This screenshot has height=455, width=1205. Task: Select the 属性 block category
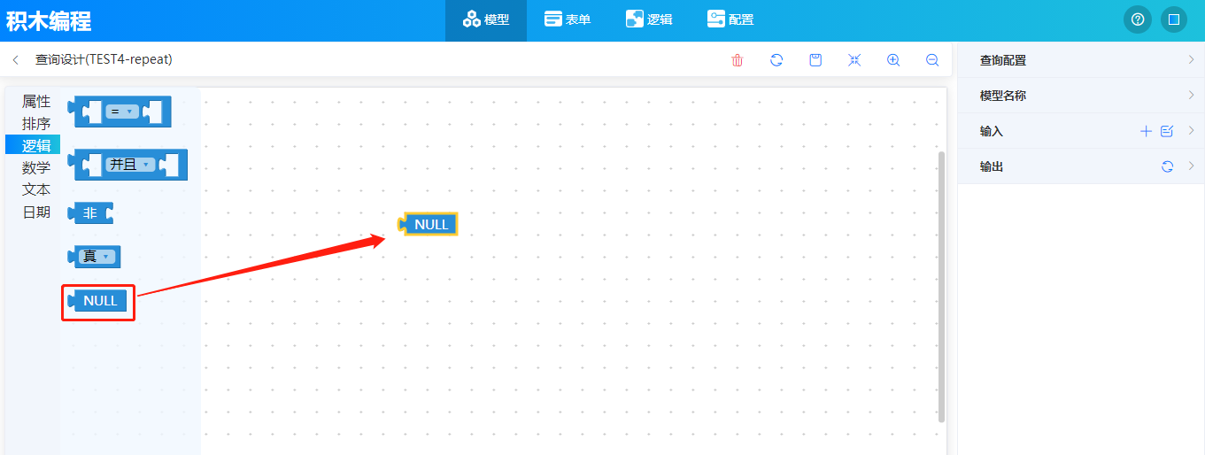point(36,102)
